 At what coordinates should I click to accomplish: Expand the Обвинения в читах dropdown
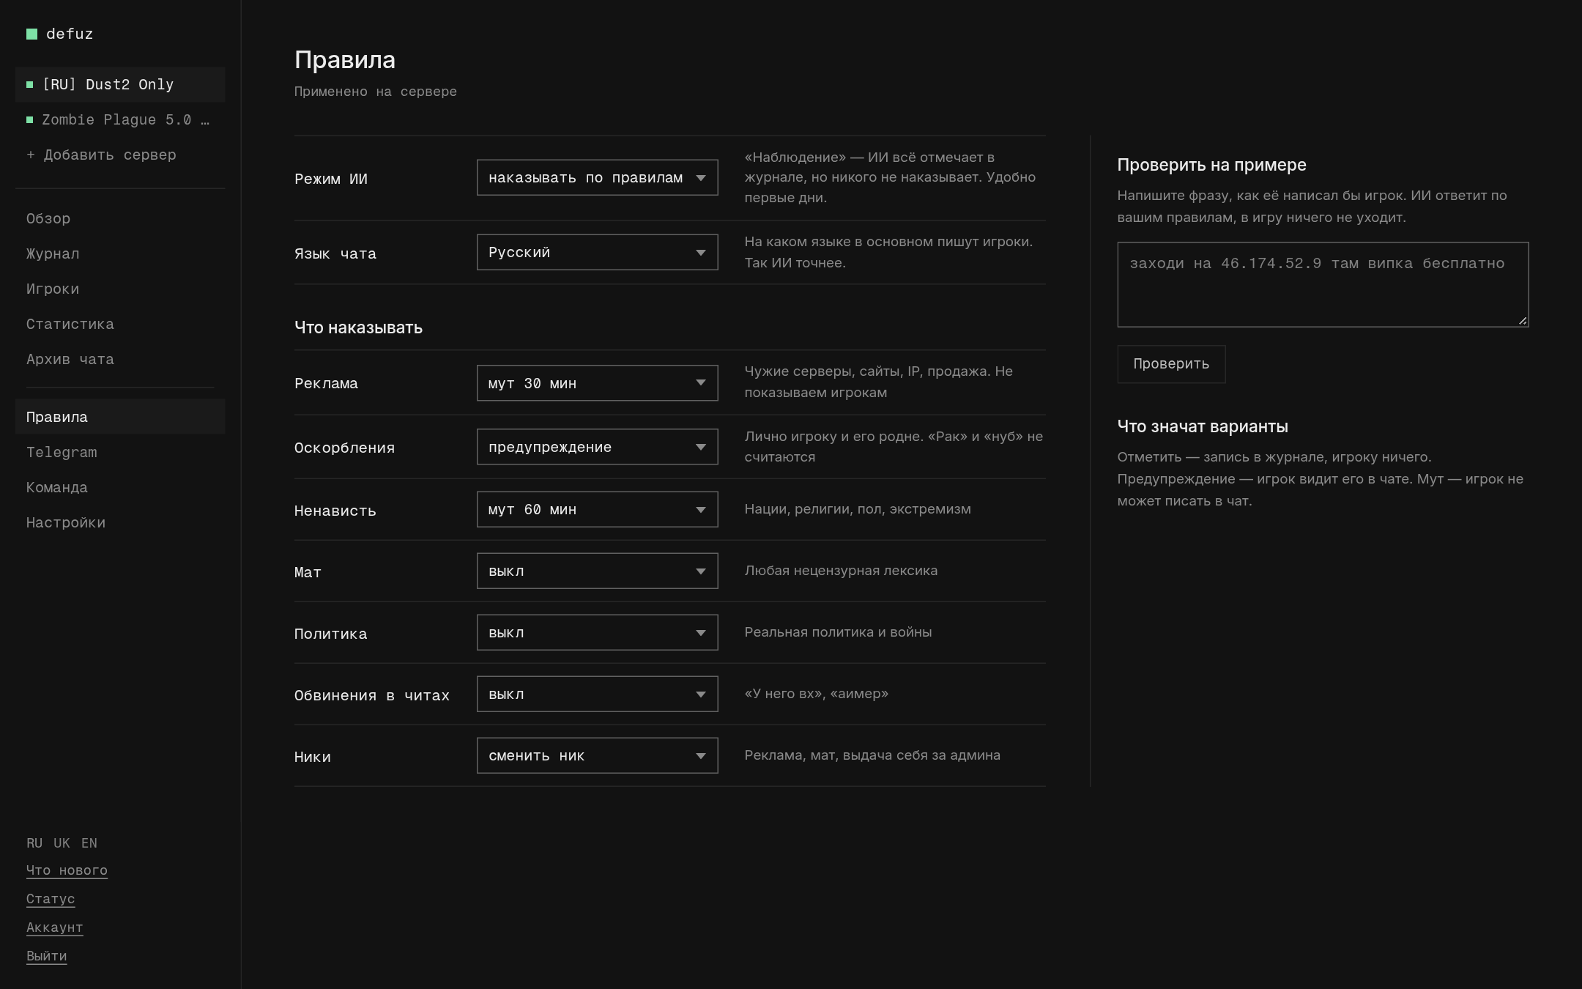click(x=597, y=694)
